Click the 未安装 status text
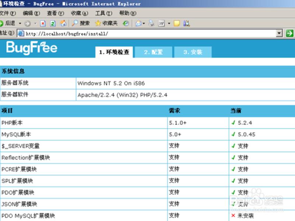This screenshot has height=221, width=295. pyautogui.click(x=246, y=216)
